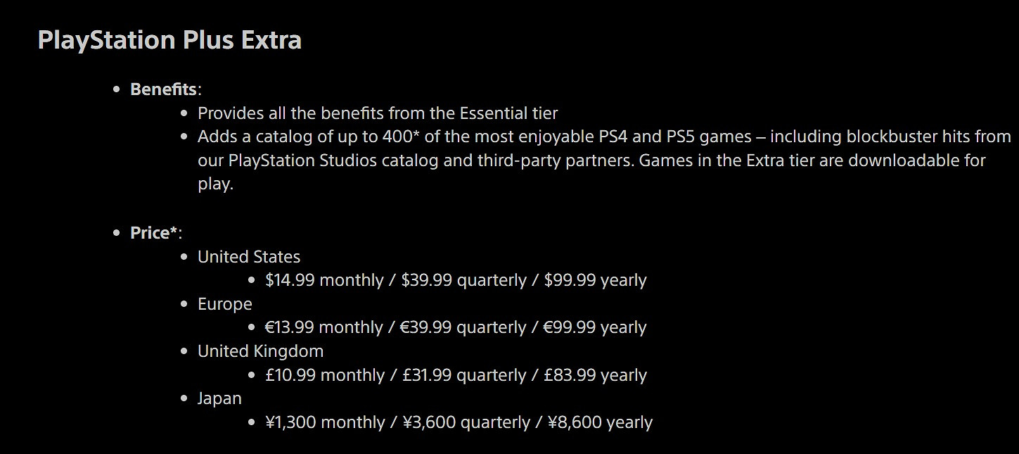Select the Europe region entry

(225, 304)
